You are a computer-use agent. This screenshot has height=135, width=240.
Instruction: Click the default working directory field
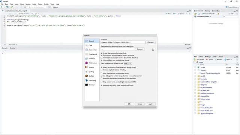coord(118,49)
